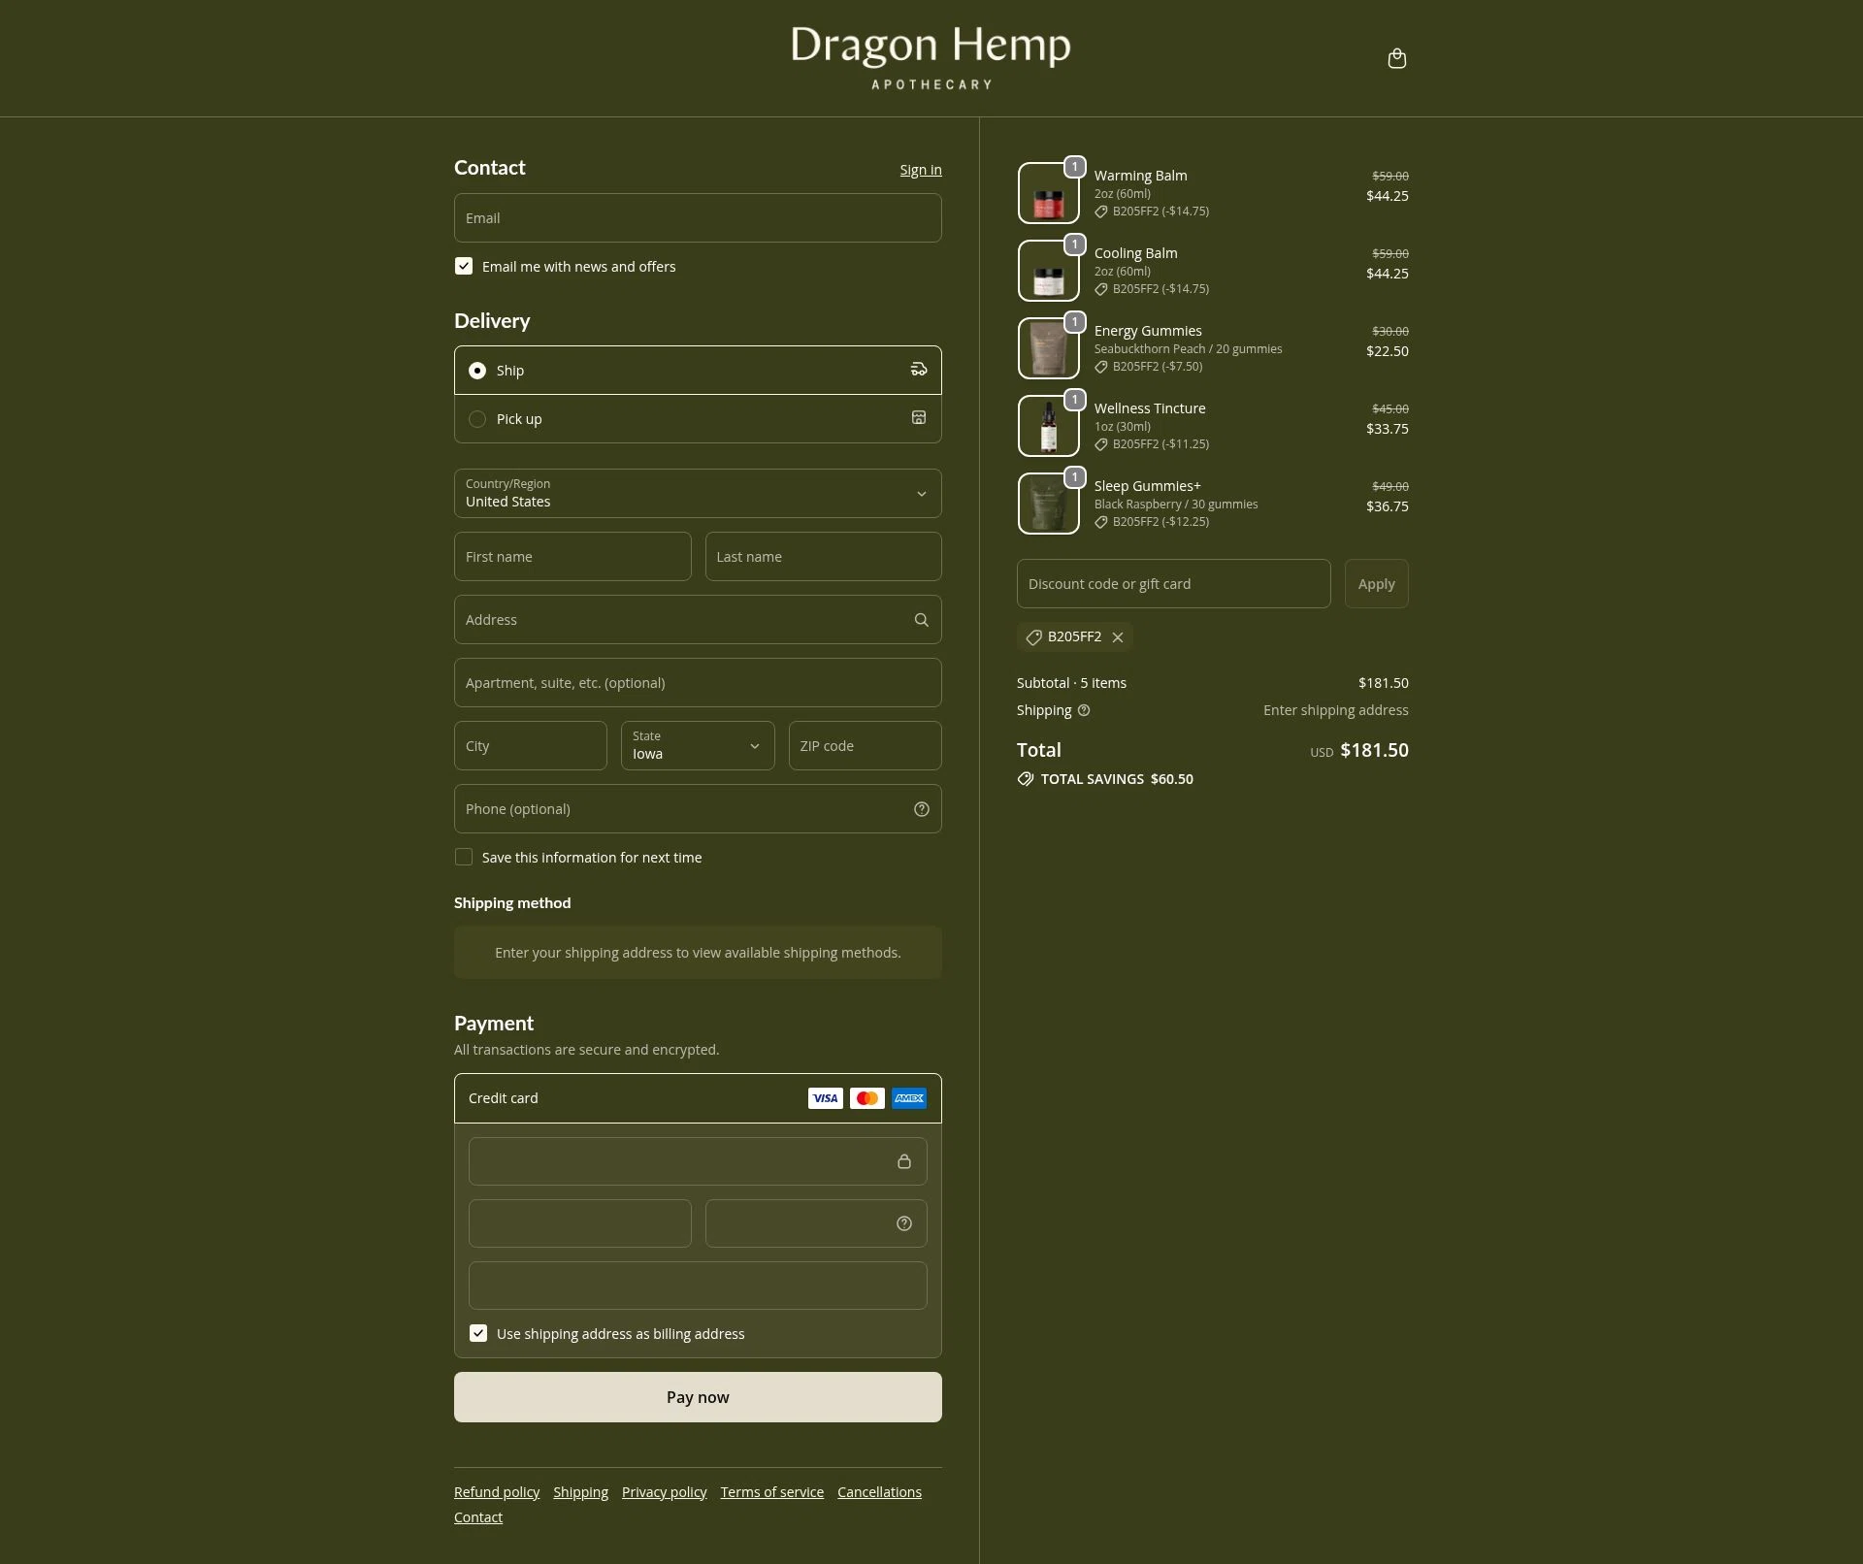This screenshot has width=1863, height=1564.
Task: Click the Visa card logo
Action: coord(825,1098)
